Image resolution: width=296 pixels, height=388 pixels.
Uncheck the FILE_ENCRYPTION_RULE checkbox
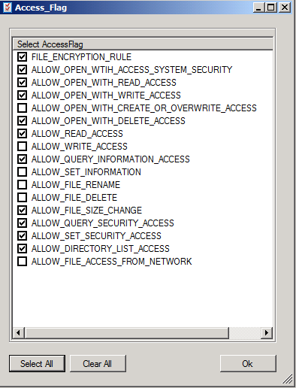click(x=22, y=57)
